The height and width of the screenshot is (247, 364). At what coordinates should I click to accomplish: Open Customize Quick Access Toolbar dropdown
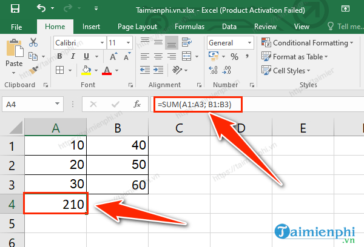pyautogui.click(x=96, y=8)
